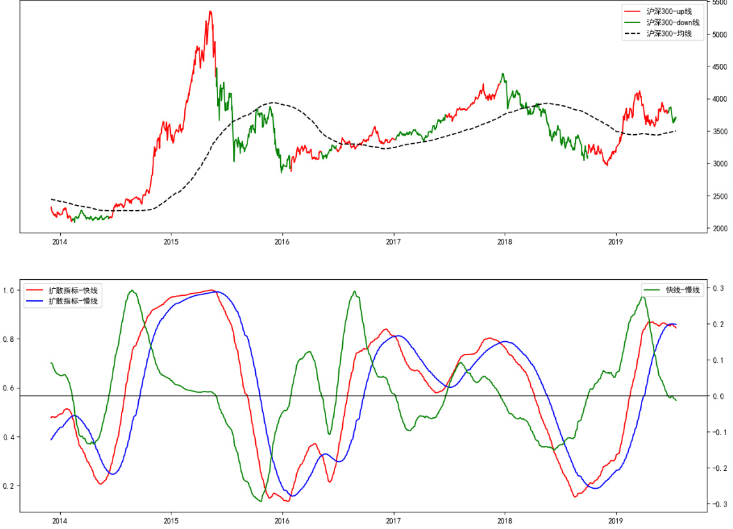The image size is (733, 529).
Task: Select the 扩散指标-快线 legend label
Action: coord(73,290)
